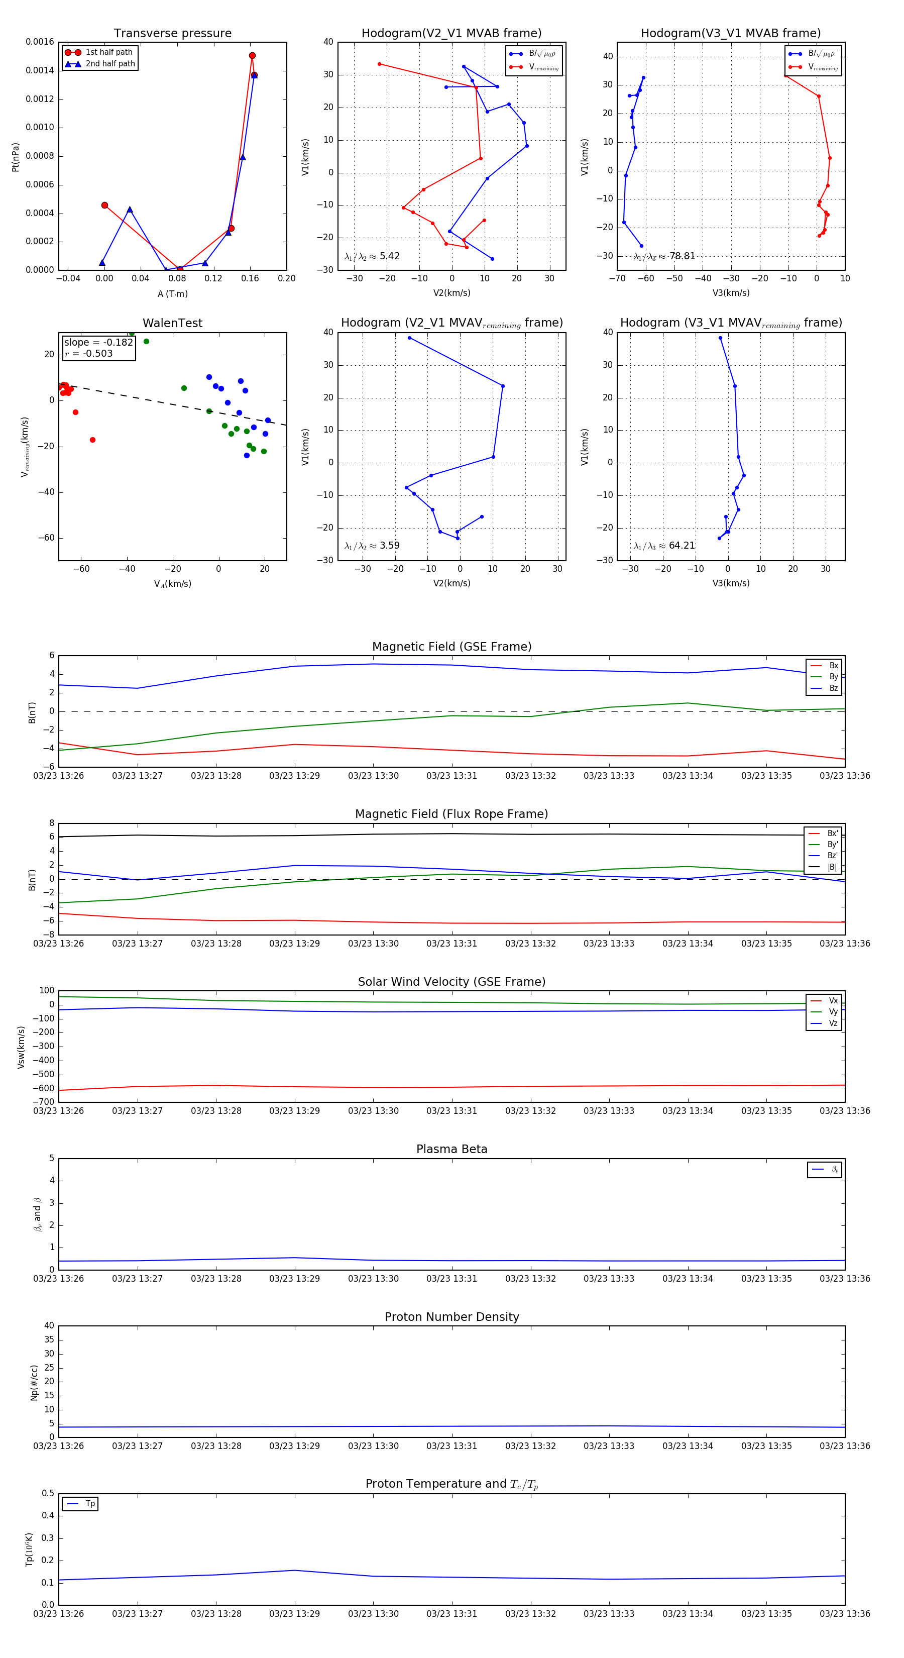Click the 'Proton Number Density' title

tap(451, 1317)
